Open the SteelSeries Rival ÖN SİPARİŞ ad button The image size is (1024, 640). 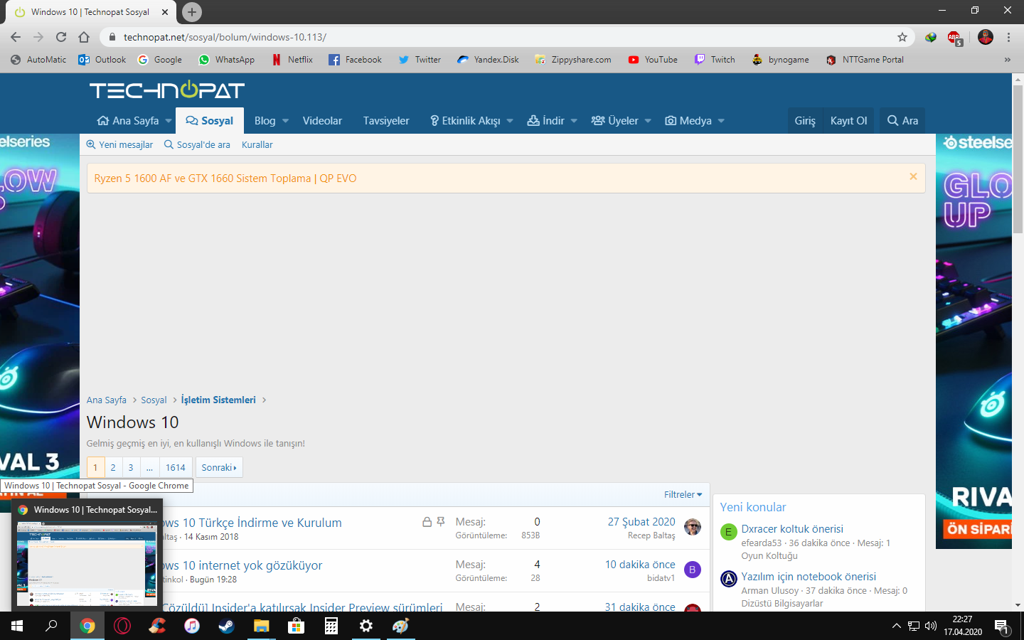pyautogui.click(x=978, y=529)
